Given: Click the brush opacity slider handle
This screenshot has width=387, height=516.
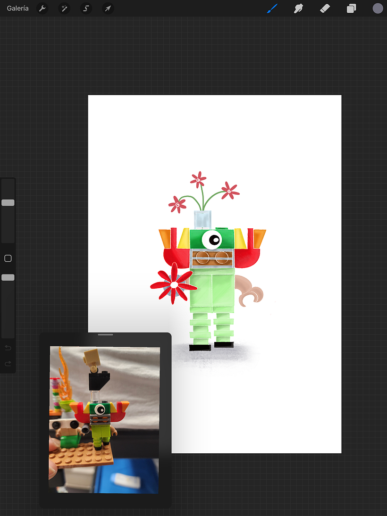Looking at the screenshot, I should click(8, 277).
